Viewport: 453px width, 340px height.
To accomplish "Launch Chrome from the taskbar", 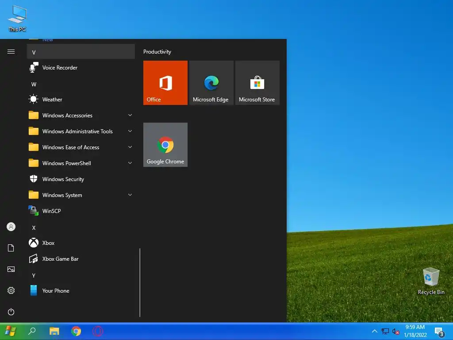I will coord(76,331).
